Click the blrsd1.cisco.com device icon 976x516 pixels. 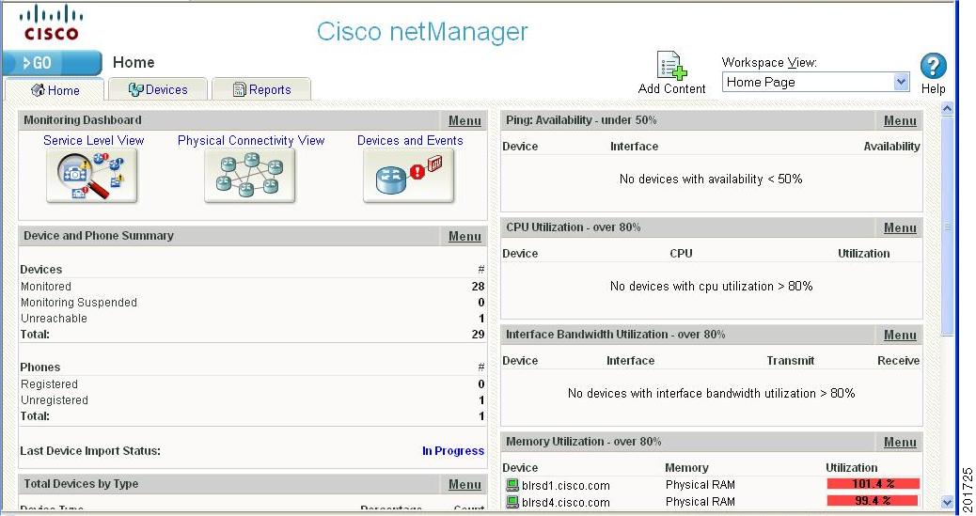[512, 485]
